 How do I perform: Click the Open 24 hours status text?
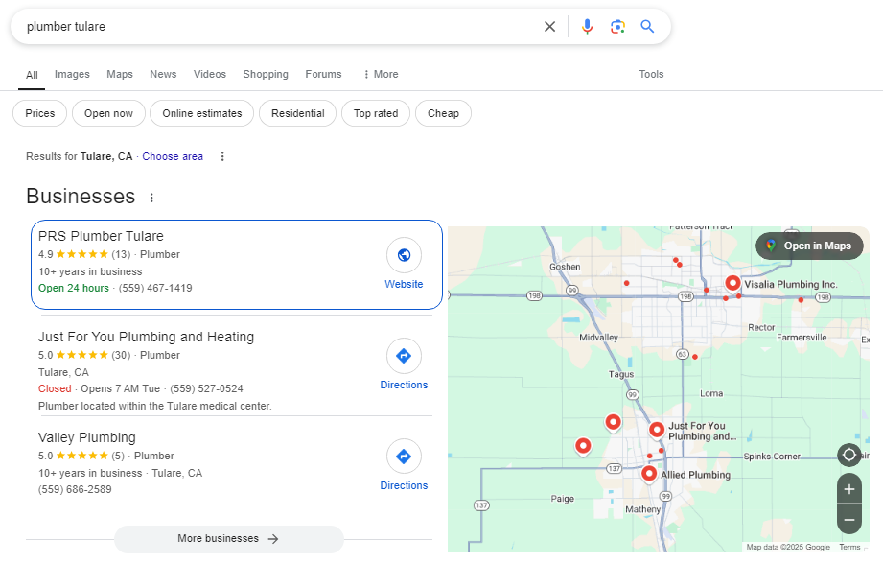tap(74, 288)
